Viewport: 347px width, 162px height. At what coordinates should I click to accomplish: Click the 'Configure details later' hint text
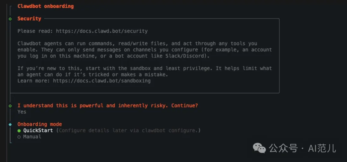128,130
